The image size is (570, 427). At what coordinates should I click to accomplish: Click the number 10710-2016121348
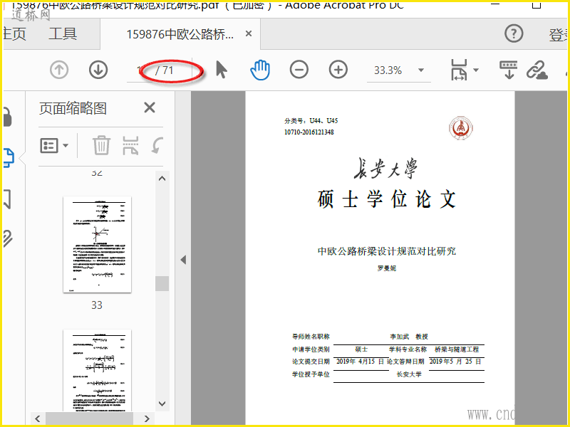pyautogui.click(x=309, y=132)
